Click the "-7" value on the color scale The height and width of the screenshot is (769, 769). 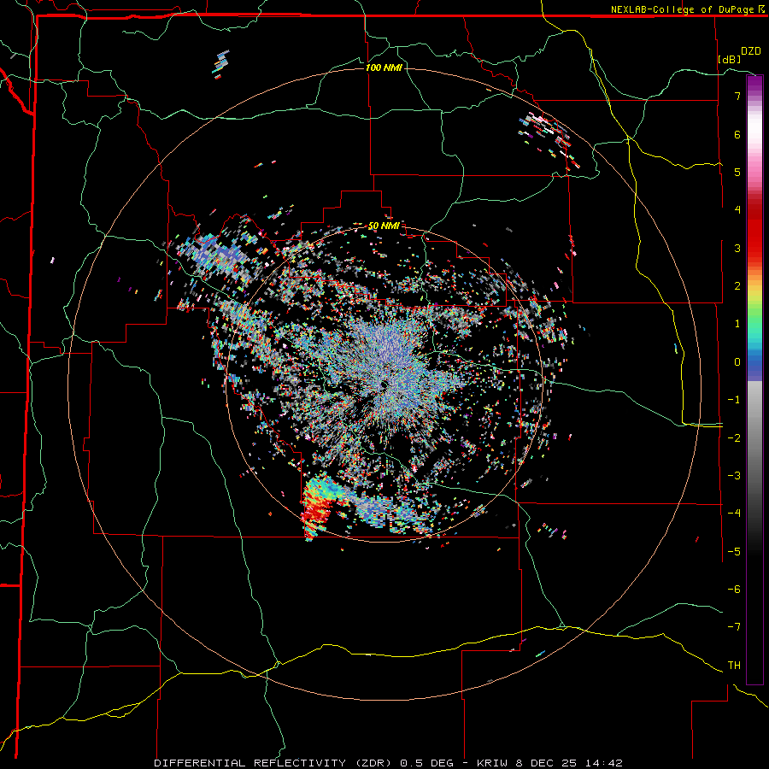734,627
